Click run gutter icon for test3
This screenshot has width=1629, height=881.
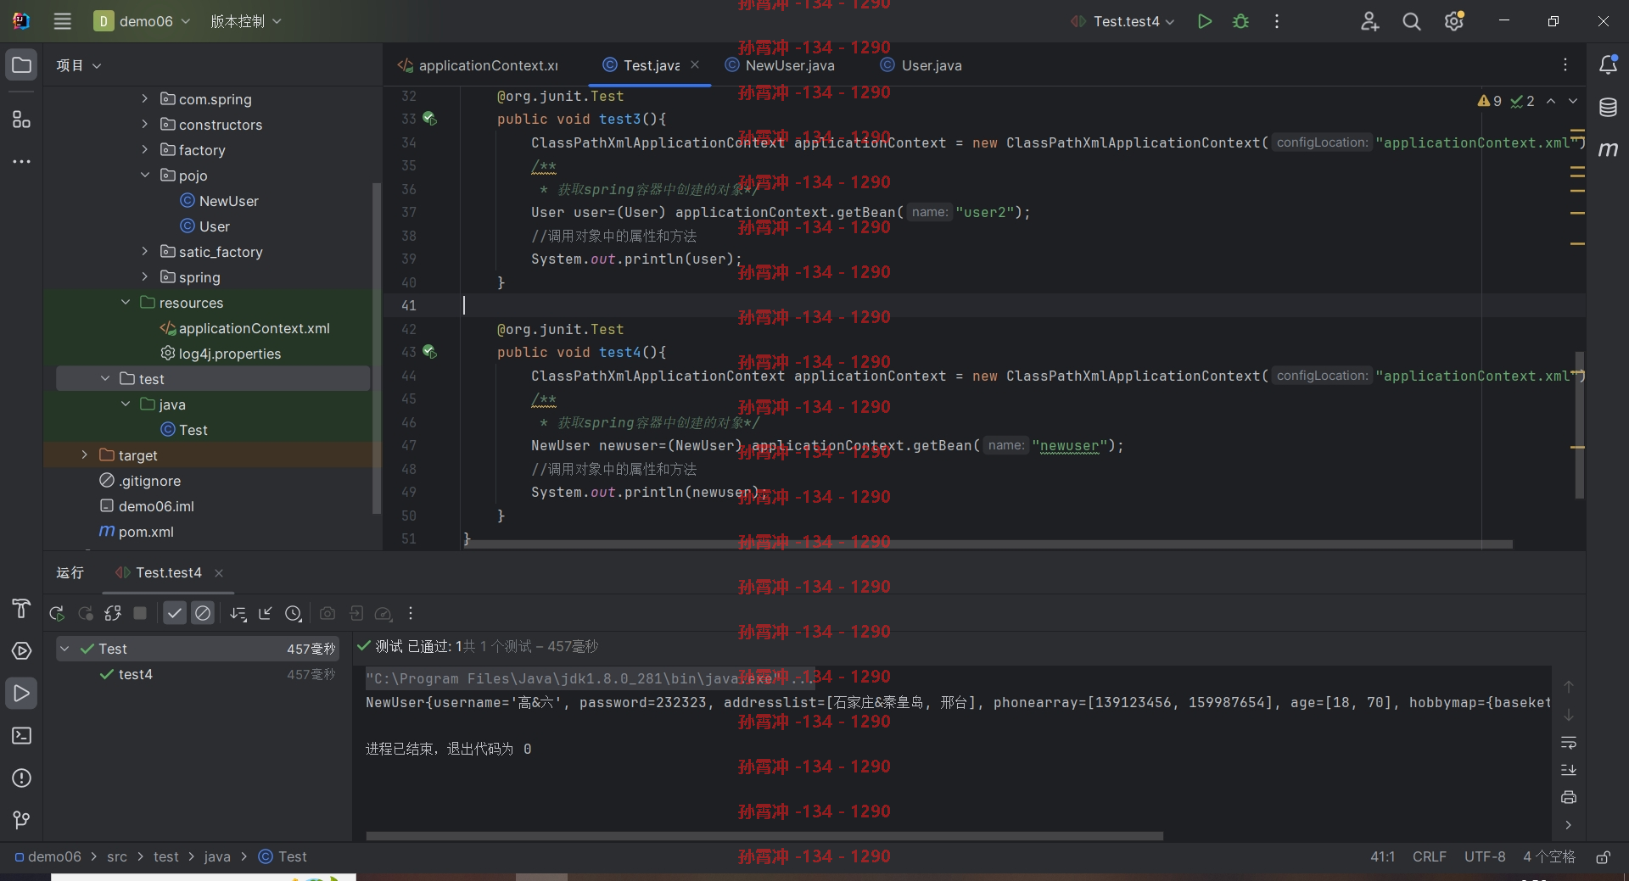pos(430,119)
